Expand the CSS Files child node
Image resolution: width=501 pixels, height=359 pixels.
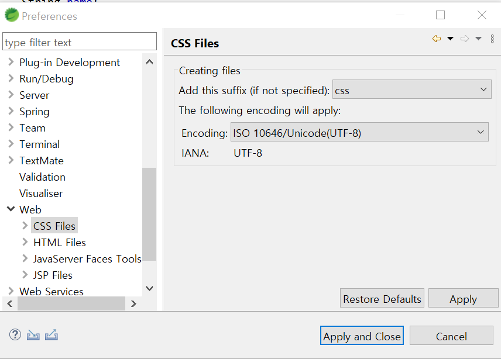pos(25,226)
